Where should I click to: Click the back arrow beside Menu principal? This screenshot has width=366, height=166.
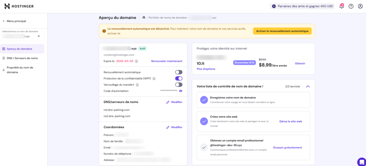pyautogui.click(x=4, y=21)
